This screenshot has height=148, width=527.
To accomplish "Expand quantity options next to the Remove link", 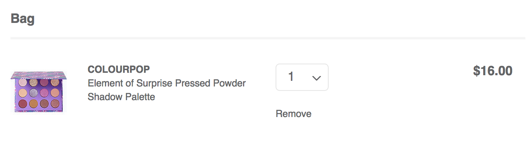I will click(x=302, y=77).
